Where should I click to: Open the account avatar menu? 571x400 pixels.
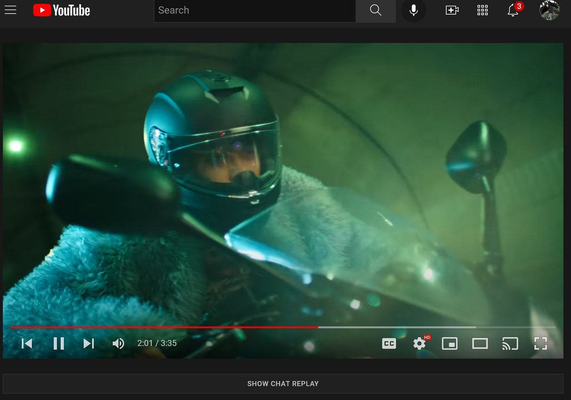(x=549, y=10)
